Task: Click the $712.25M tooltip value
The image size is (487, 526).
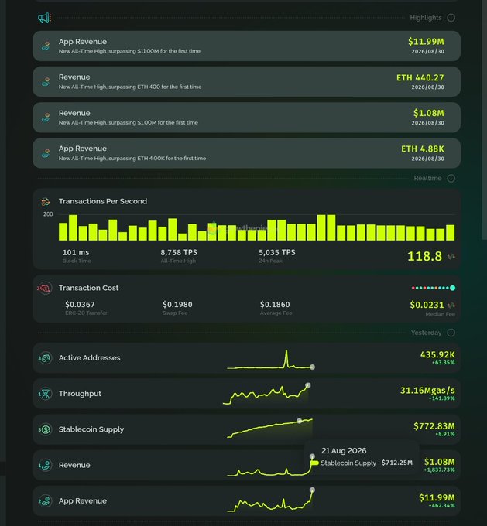Action: coord(397,463)
